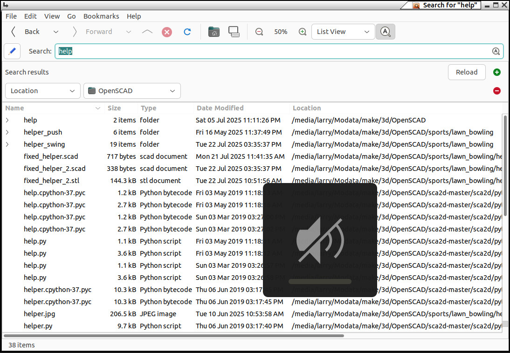The height and width of the screenshot is (353, 510).
Task: Click the Reload search button
Action: coord(467,72)
